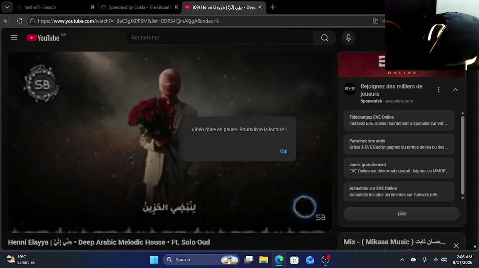Select the Mix - ( Mikasa Music ) playlist title
The height and width of the screenshot is (268, 479).
pyautogui.click(x=394, y=242)
